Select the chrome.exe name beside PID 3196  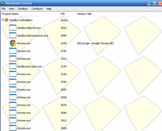[24, 51]
